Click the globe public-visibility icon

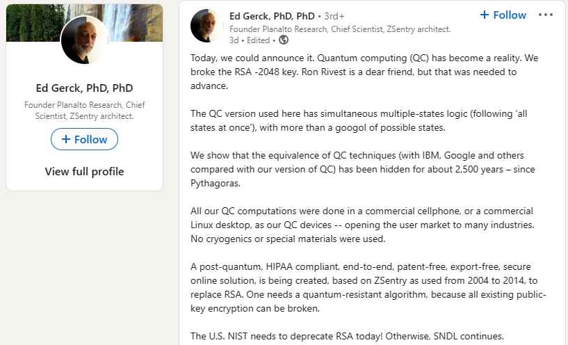[284, 40]
